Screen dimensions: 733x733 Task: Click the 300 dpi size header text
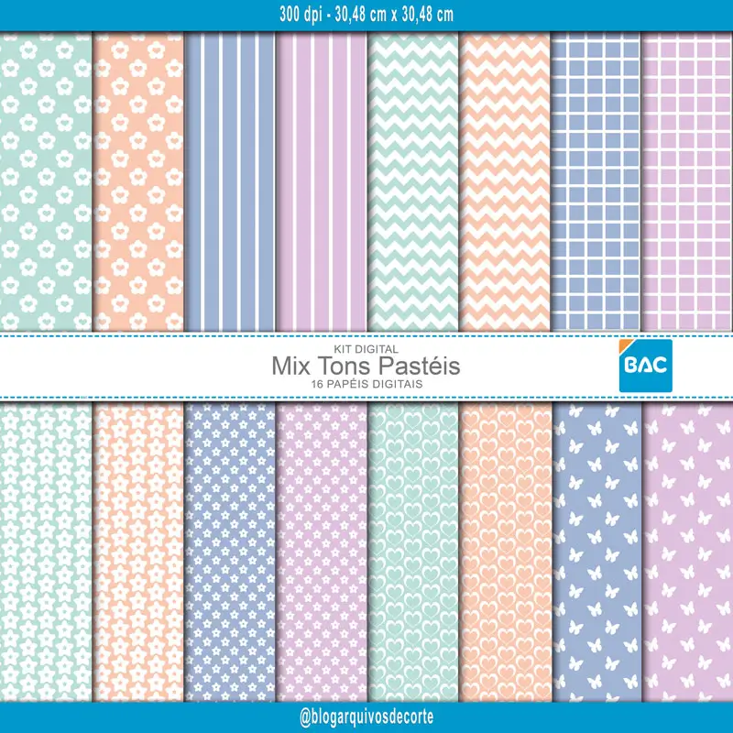tap(366, 15)
